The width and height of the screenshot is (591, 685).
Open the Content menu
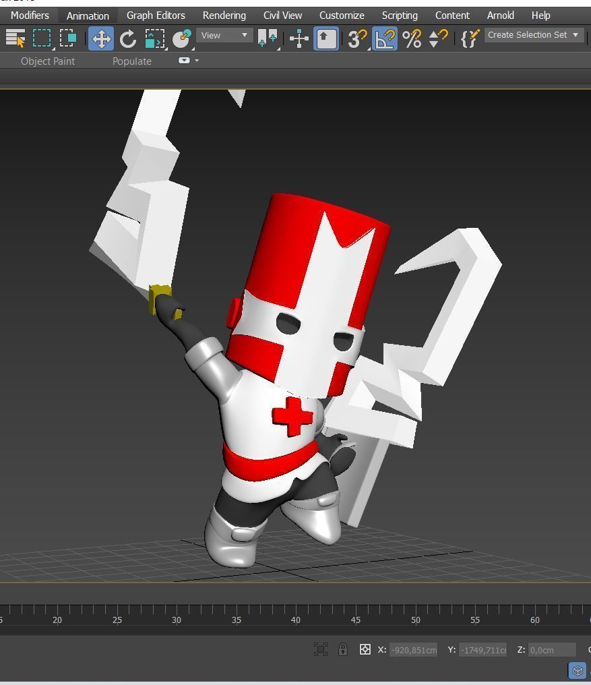coord(452,16)
